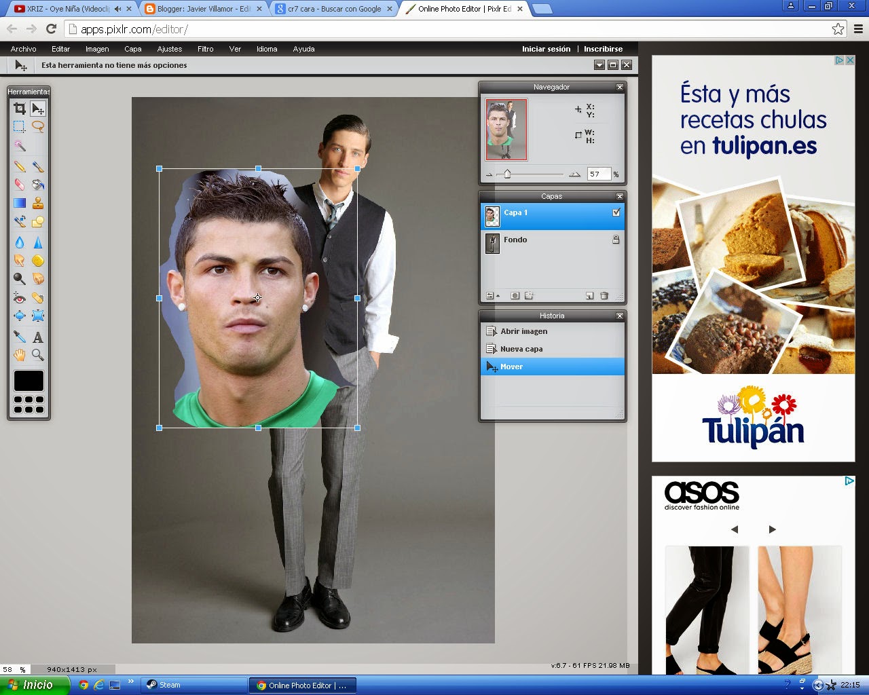This screenshot has width=869, height=695.
Task: Switch to the cr7 cara Google tab
Action: point(334,9)
